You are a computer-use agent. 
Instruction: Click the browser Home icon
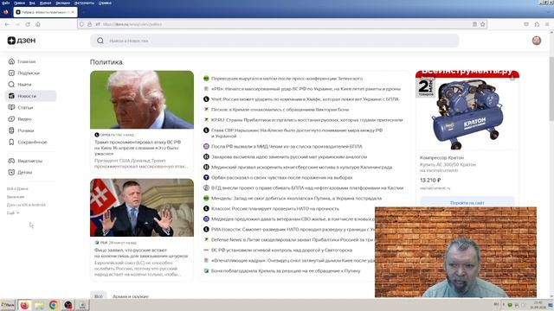pos(38,24)
